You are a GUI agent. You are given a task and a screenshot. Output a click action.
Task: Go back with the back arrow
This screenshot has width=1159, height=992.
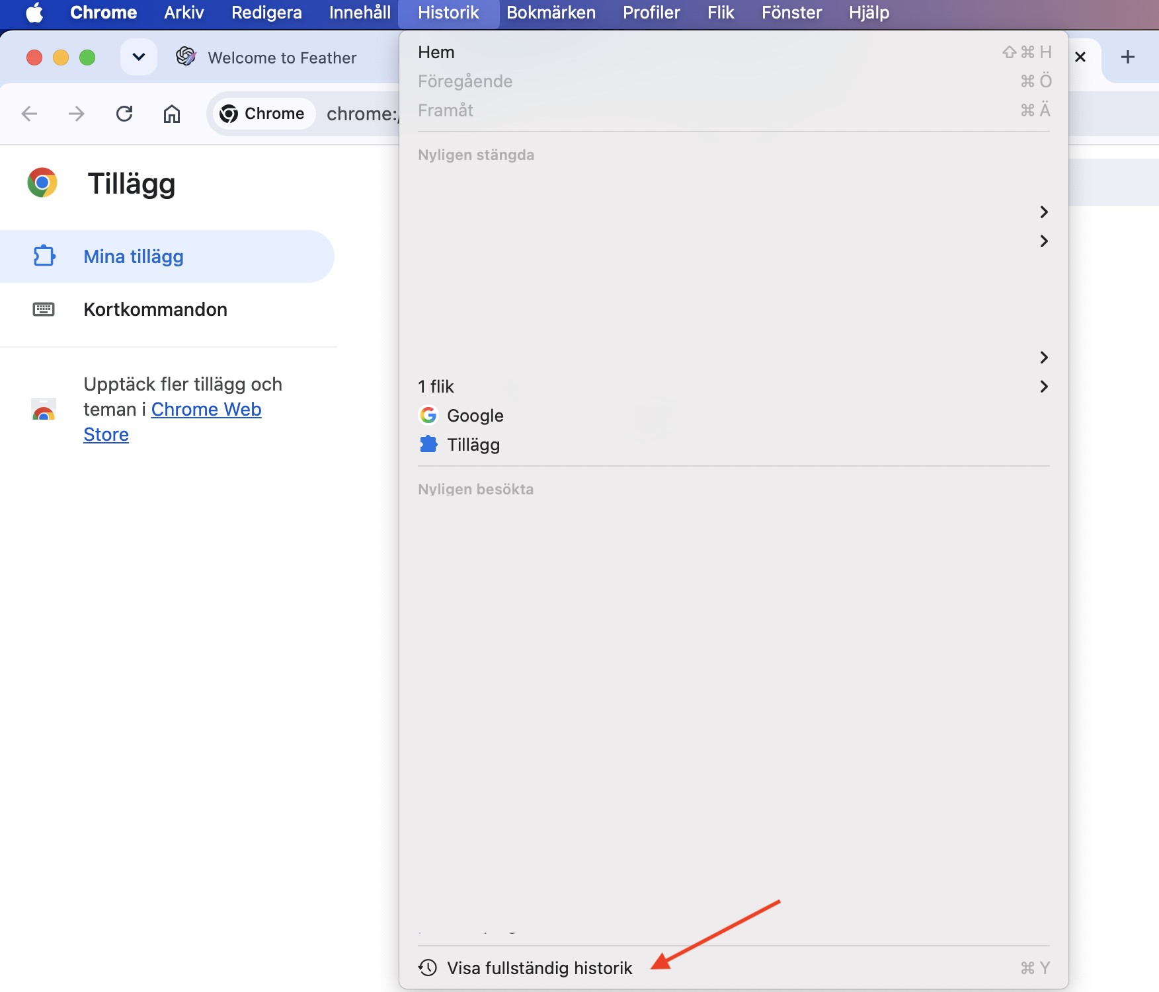[29, 114]
